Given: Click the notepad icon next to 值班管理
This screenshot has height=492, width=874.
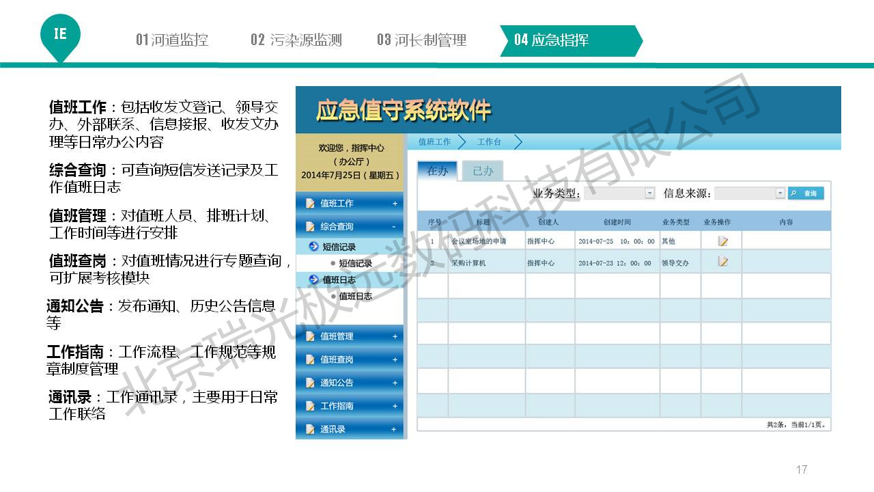Looking at the screenshot, I should [311, 336].
